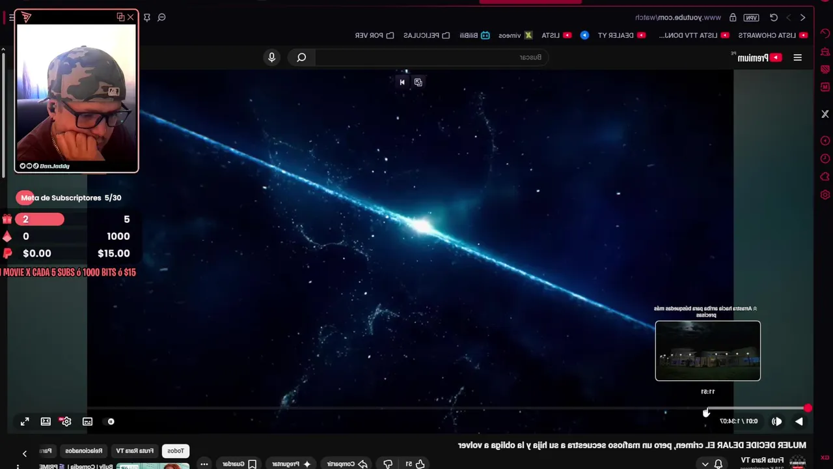The width and height of the screenshot is (833, 469).
Task: Expand the notification options chevron
Action: click(705, 464)
